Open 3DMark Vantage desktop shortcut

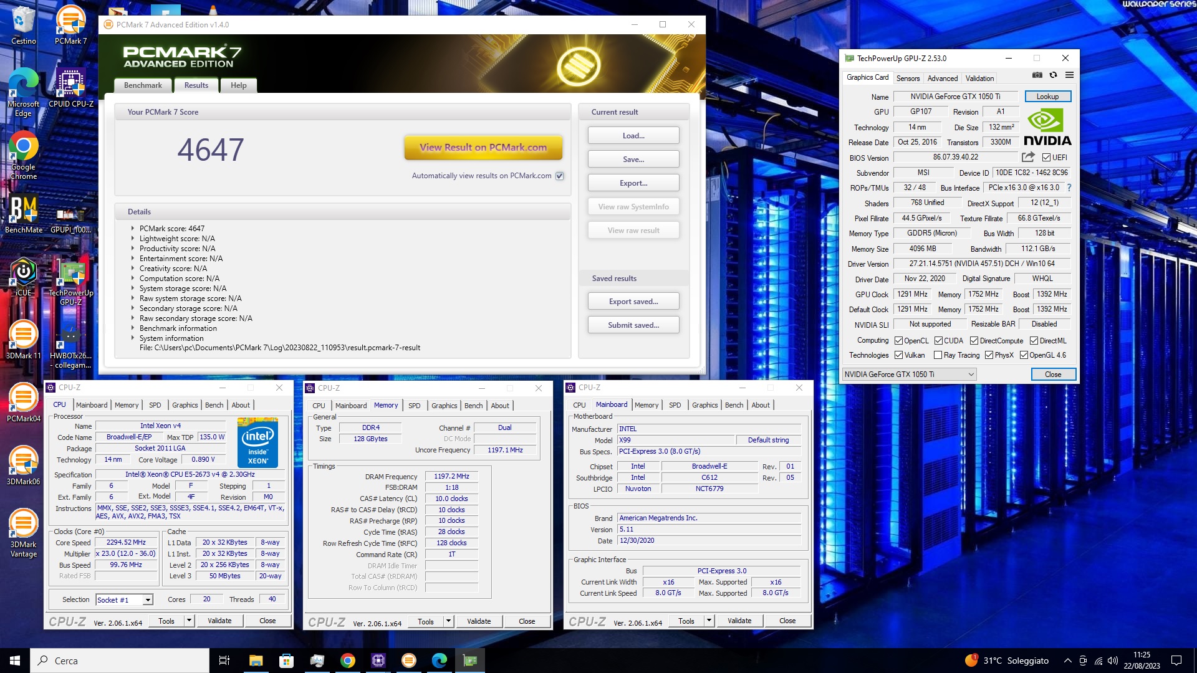coord(23,533)
